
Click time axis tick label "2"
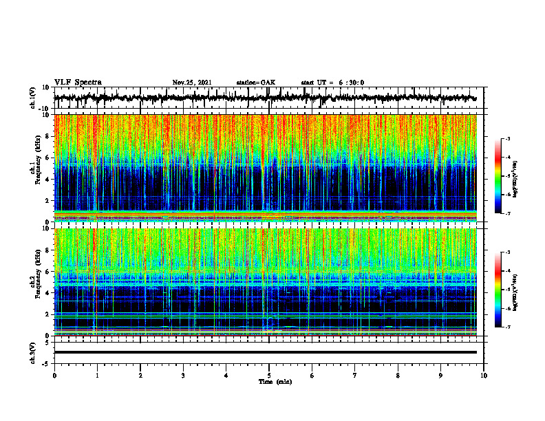click(x=140, y=376)
